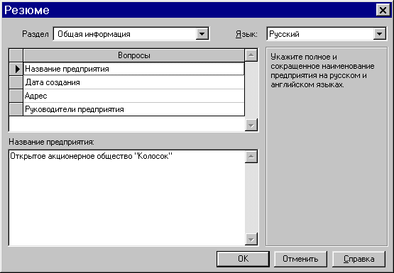This screenshot has height=273, width=394.
Task: Confirm with the OK button
Action: coord(243,259)
